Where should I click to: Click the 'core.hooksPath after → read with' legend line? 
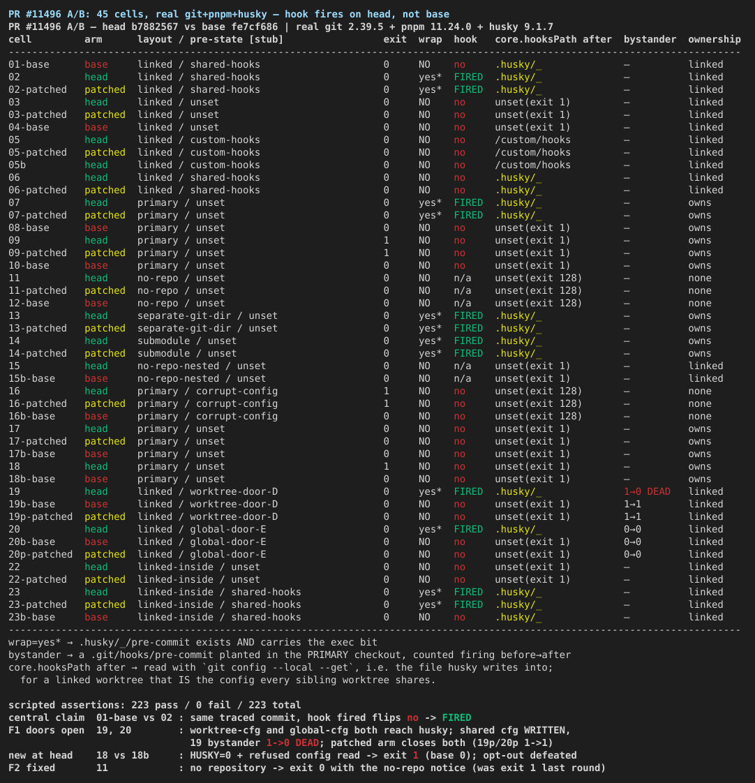281,667
